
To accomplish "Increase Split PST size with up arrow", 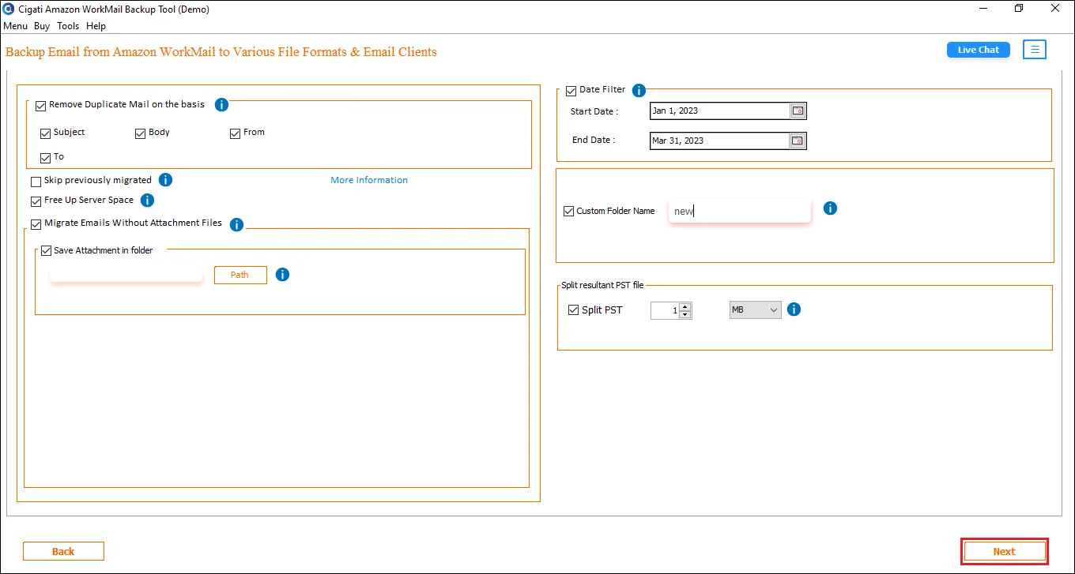I will (x=685, y=306).
